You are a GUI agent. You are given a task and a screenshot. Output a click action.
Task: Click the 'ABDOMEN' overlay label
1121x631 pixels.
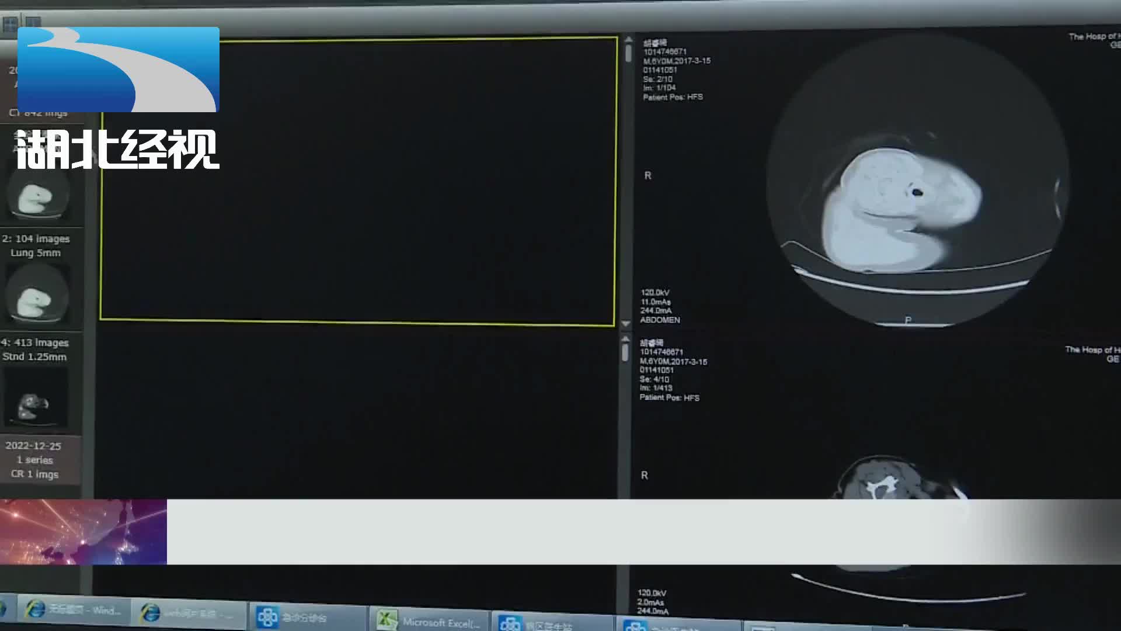660,320
